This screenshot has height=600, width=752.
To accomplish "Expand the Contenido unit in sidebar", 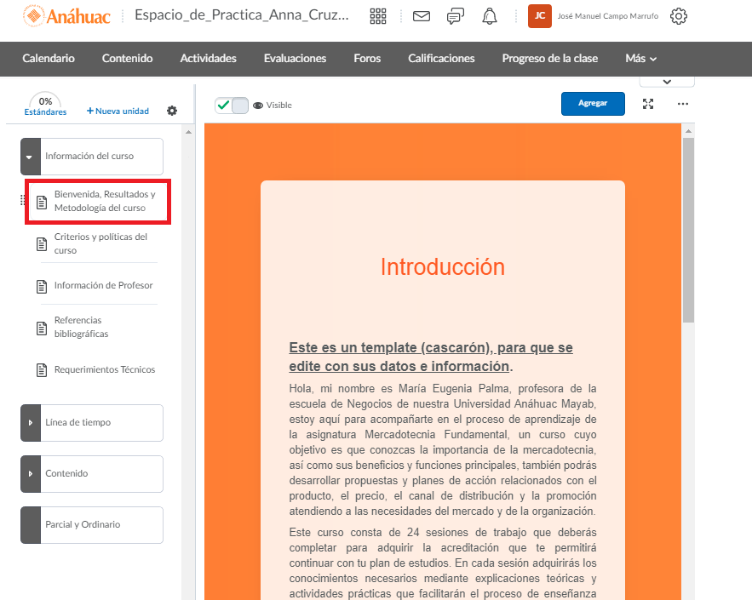I will tap(31, 474).
